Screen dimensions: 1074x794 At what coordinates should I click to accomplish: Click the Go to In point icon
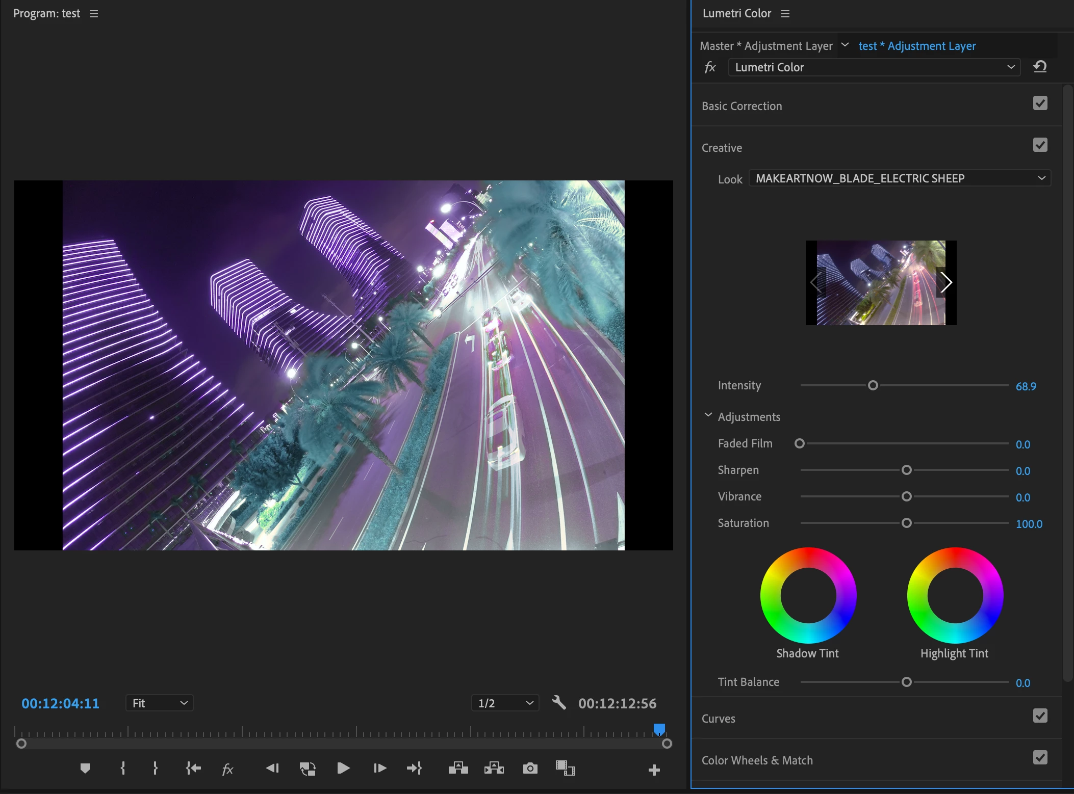point(193,768)
